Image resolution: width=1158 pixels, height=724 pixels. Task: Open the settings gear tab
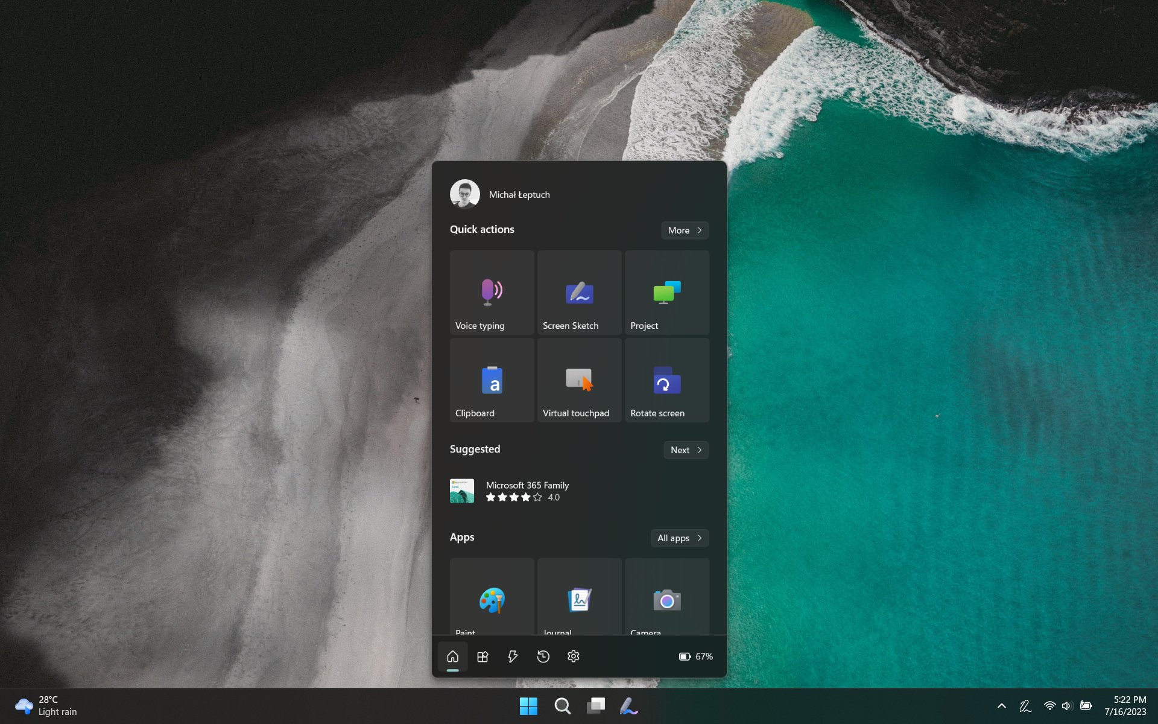573,656
